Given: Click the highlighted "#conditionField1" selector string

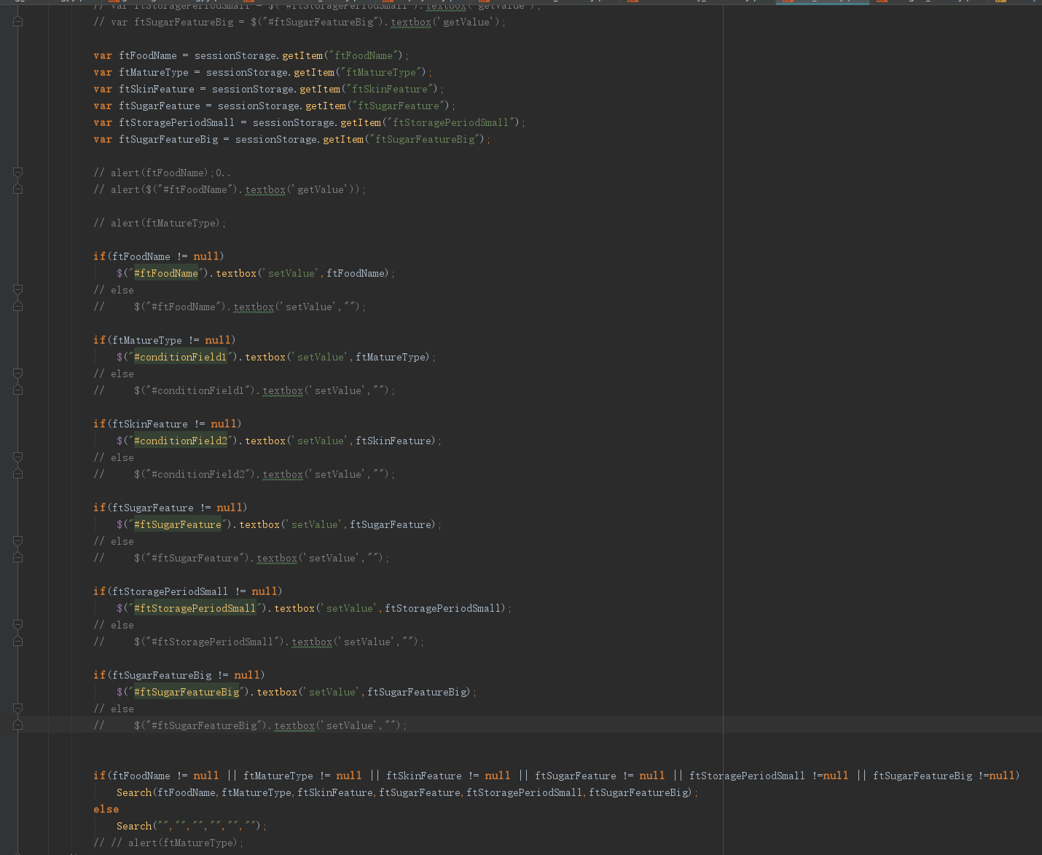Looking at the screenshot, I should pyautogui.click(x=180, y=357).
